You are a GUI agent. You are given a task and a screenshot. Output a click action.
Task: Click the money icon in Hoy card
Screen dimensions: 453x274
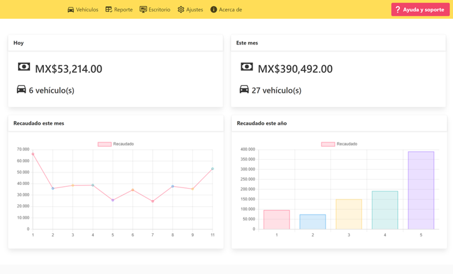pos(24,67)
